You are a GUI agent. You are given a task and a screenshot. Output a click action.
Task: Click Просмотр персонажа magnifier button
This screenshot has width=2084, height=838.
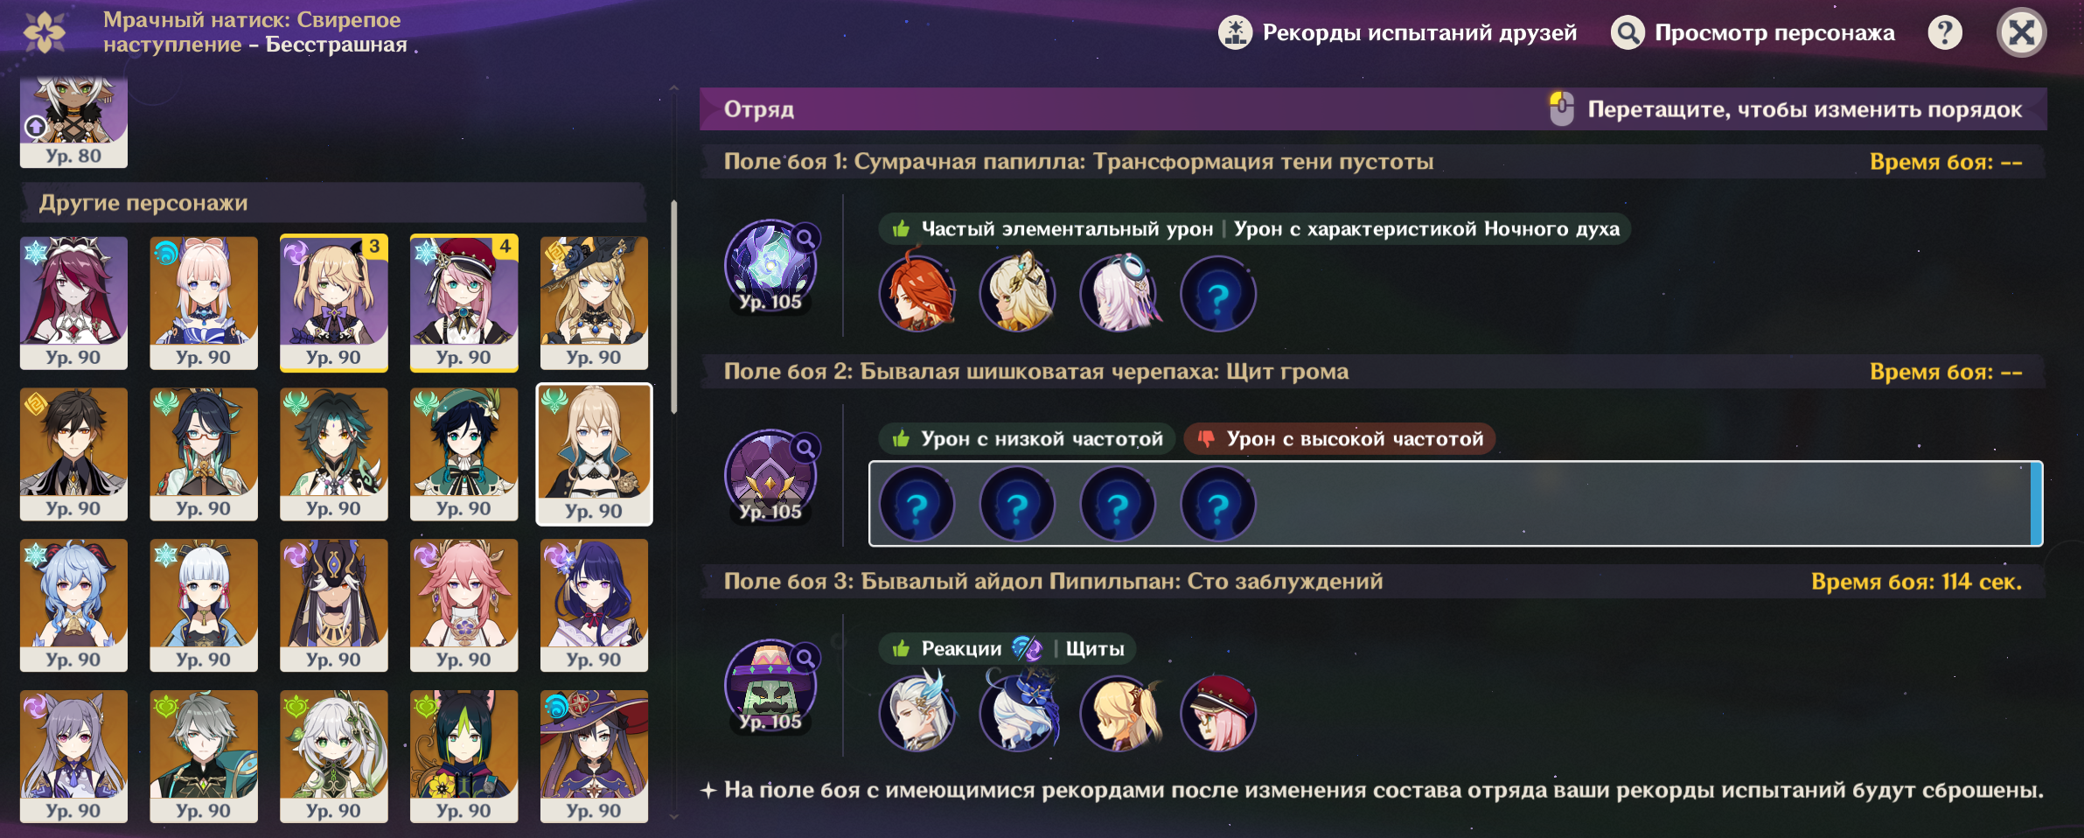pyautogui.click(x=1753, y=33)
